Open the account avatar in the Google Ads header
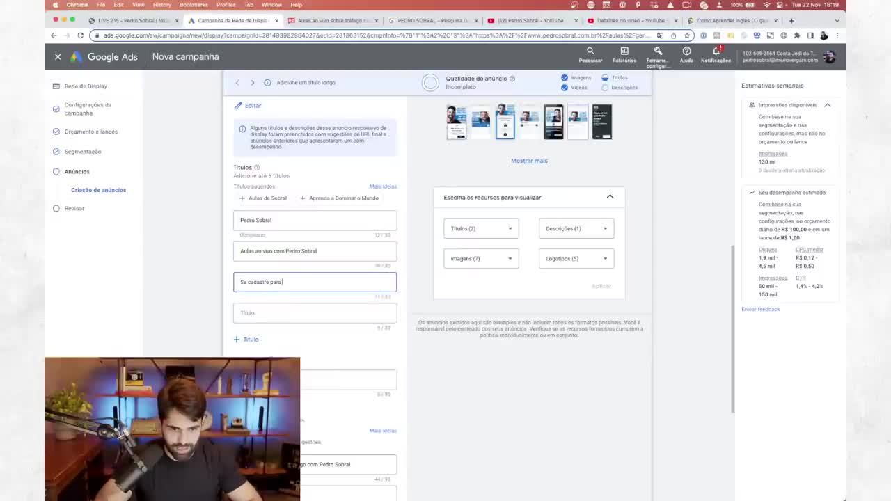Viewport: 891px width, 501px height. pos(829,57)
